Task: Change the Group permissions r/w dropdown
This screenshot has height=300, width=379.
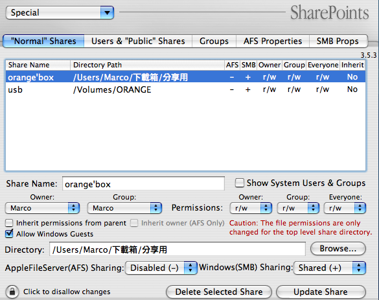Action: (x=298, y=208)
